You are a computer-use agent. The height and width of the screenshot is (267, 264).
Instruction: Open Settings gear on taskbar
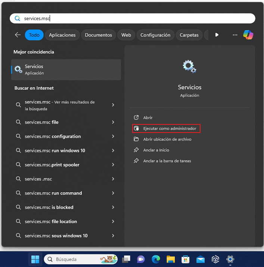(x=230, y=259)
